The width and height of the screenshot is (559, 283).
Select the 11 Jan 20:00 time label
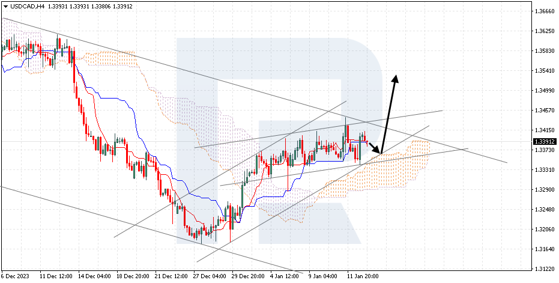pyautogui.click(x=363, y=276)
